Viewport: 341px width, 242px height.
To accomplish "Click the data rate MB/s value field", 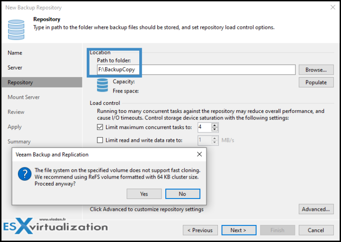I will click(x=205, y=140).
